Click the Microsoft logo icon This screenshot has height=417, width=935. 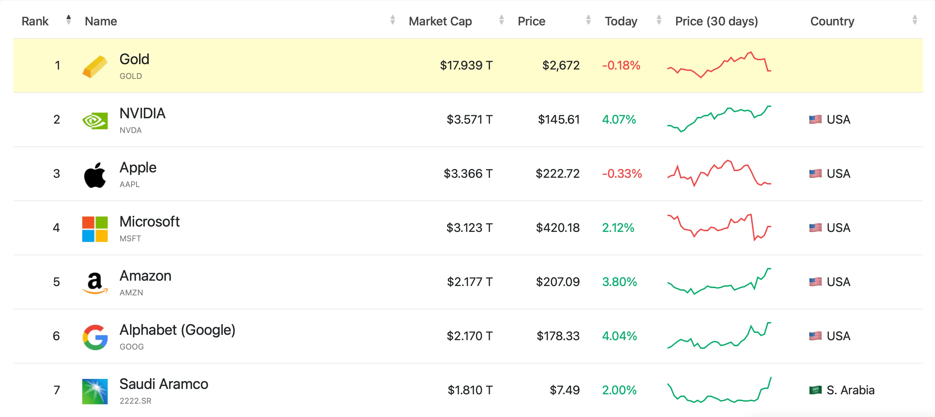point(95,229)
